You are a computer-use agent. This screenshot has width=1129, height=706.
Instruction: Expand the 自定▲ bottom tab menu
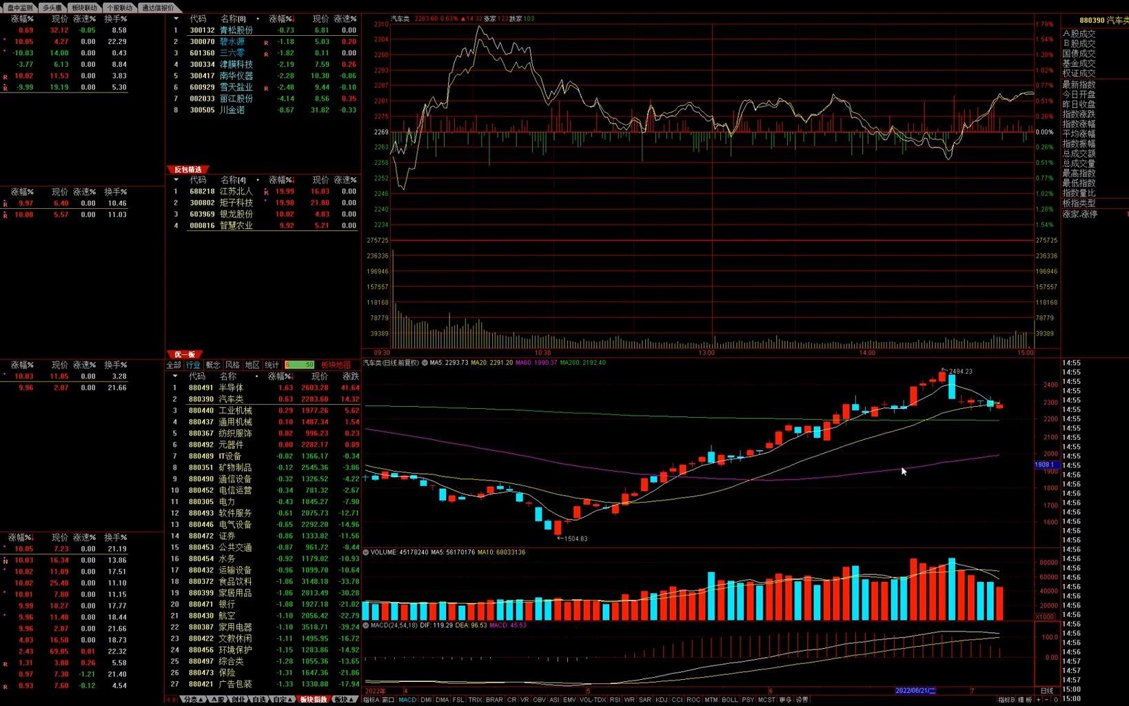point(283,699)
